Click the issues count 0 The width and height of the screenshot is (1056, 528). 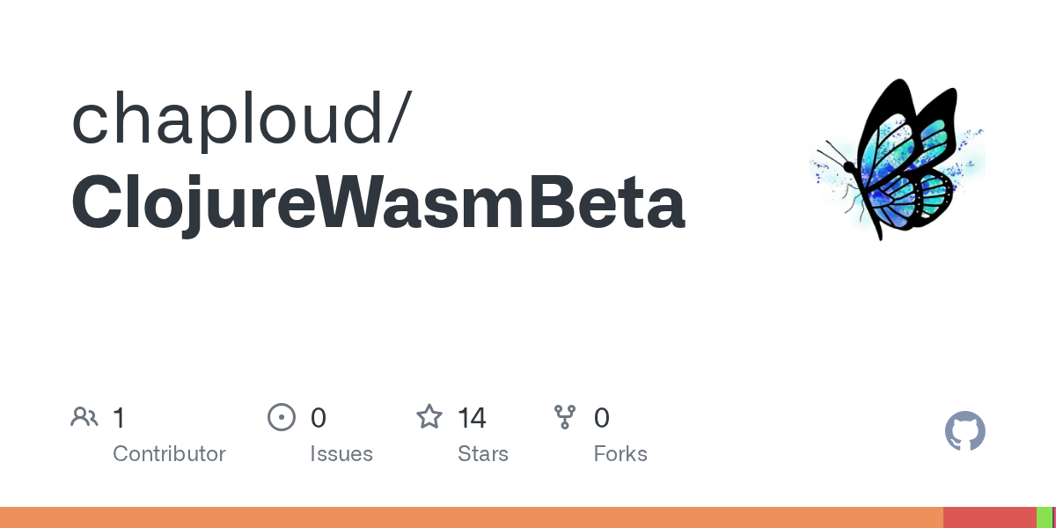(x=319, y=417)
